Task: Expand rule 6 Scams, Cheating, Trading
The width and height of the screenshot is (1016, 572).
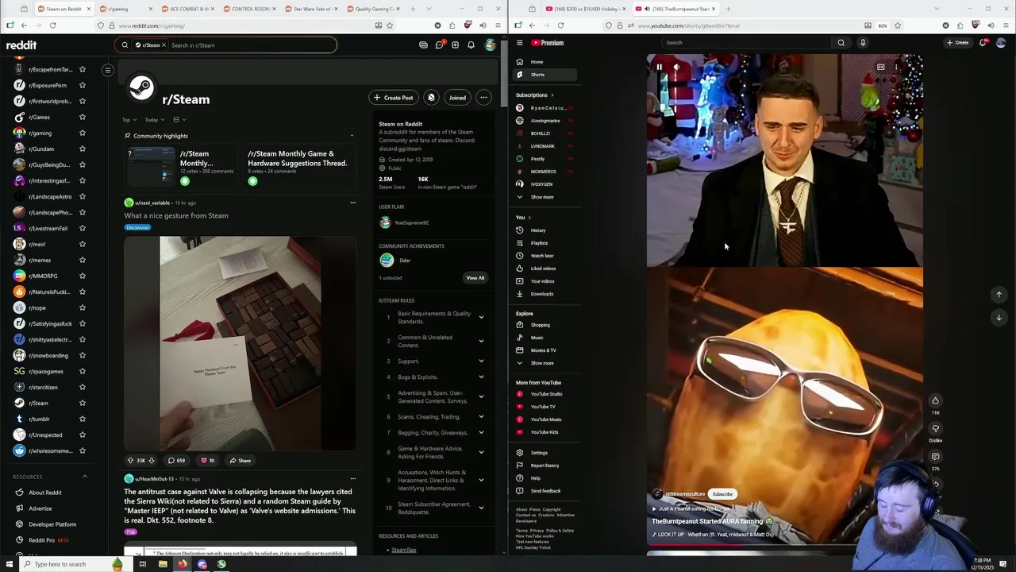Action: [x=481, y=417]
